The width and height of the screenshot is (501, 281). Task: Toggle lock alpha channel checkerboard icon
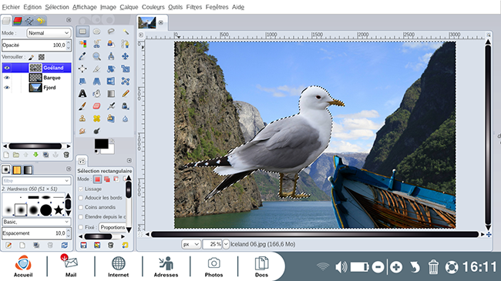pyautogui.click(x=41, y=57)
